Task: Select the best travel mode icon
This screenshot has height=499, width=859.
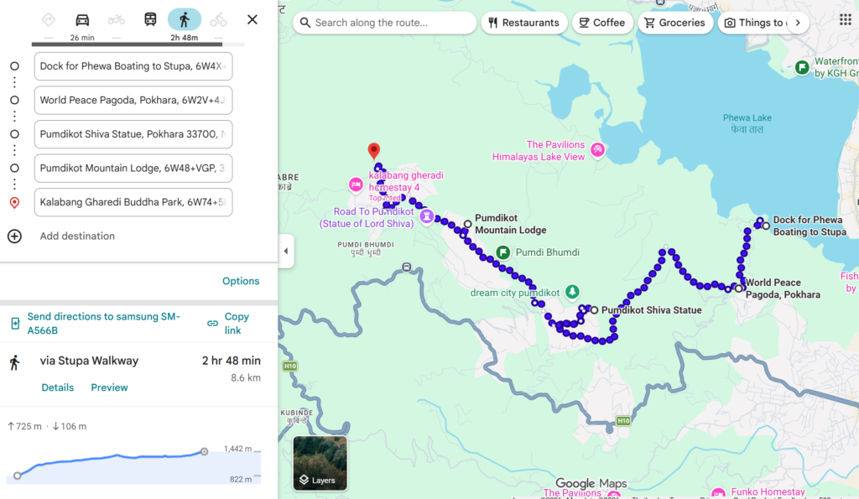Action: click(48, 20)
